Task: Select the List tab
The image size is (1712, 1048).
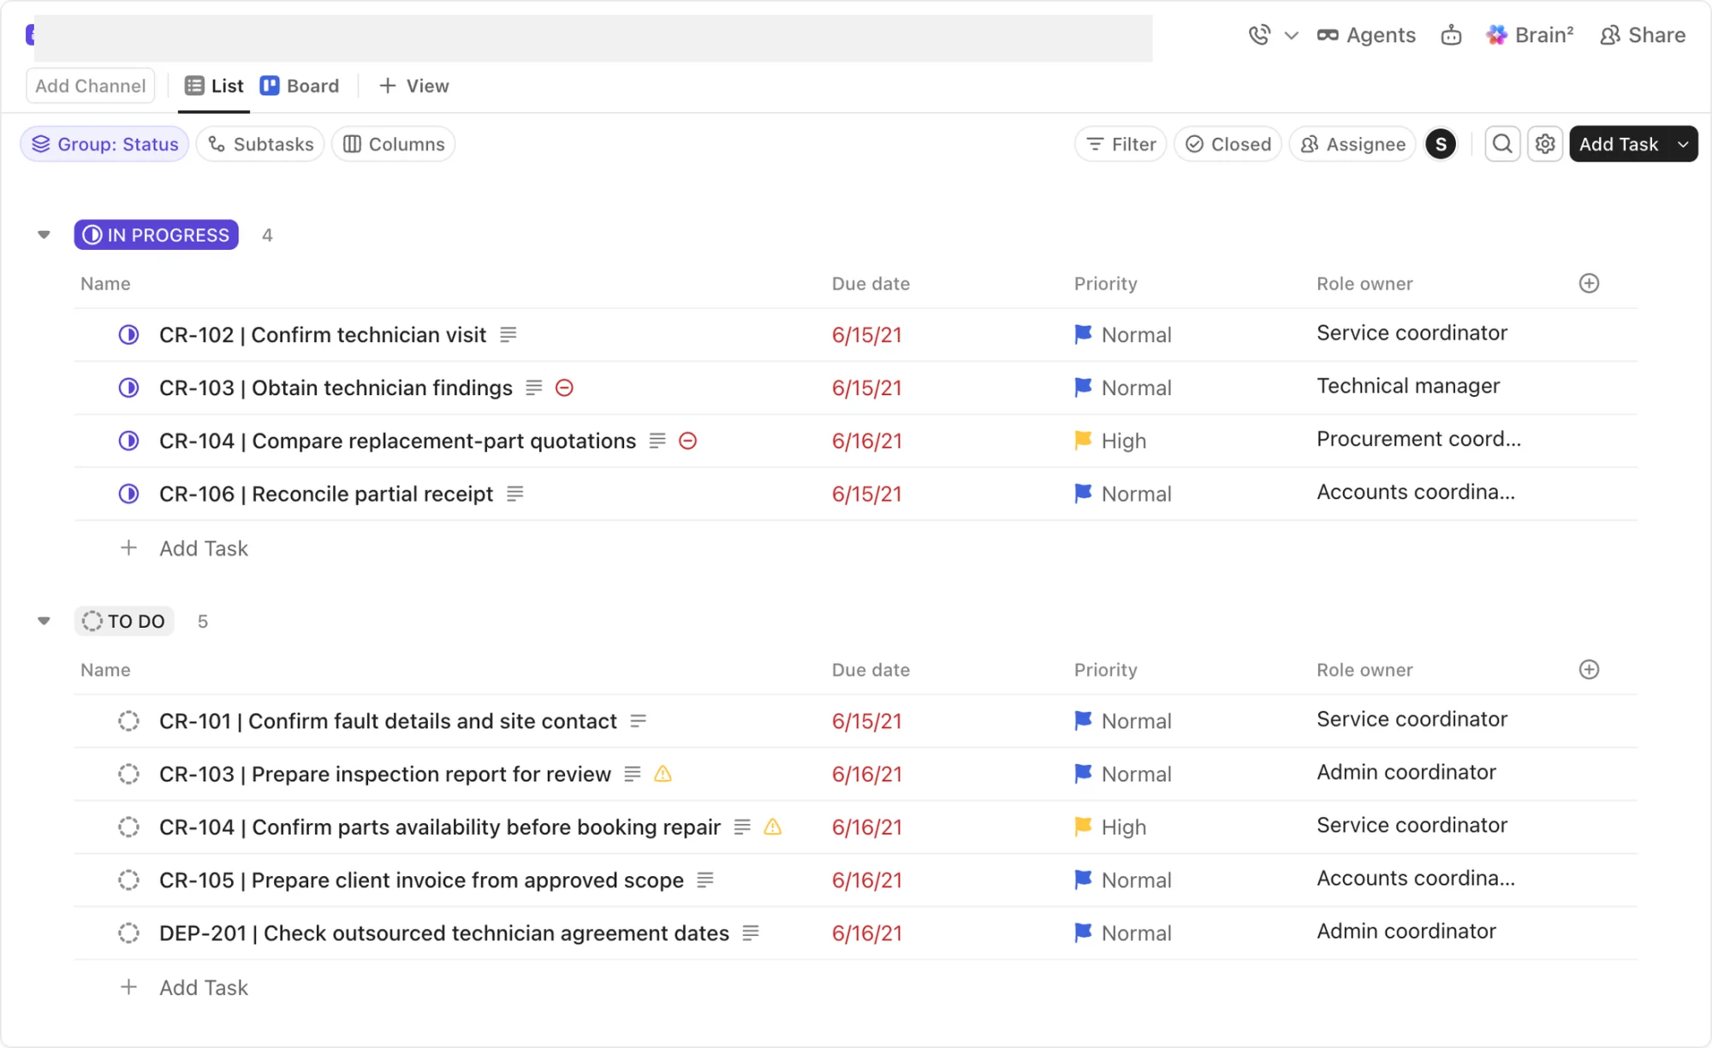Action: pyautogui.click(x=214, y=86)
